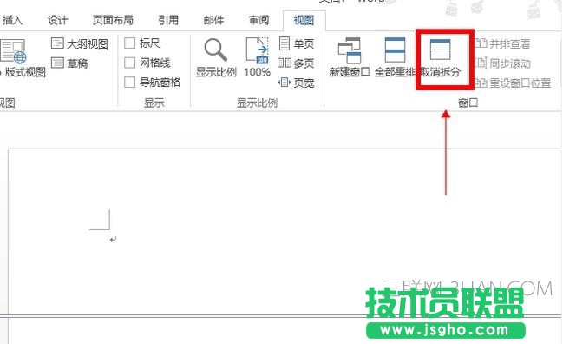The image size is (563, 344).
Task: Click 全部重排 arrange all
Action: tap(395, 58)
